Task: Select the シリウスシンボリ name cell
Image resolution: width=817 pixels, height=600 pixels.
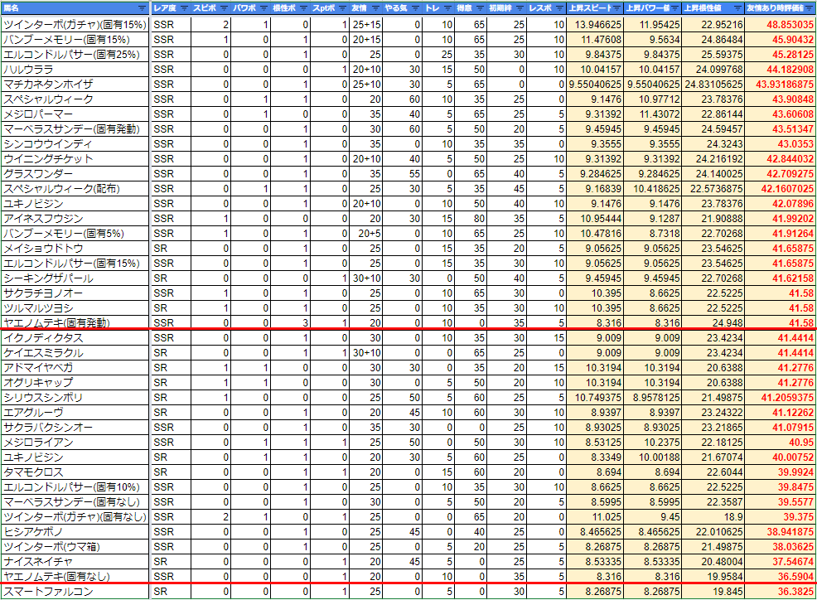Action: (x=75, y=398)
